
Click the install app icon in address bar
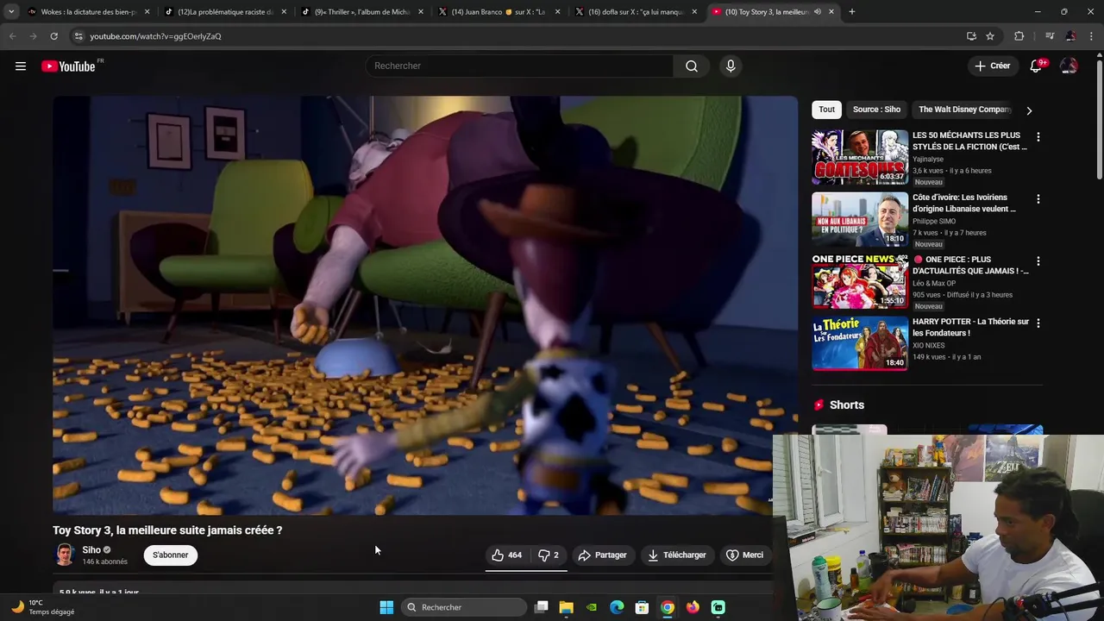(971, 36)
